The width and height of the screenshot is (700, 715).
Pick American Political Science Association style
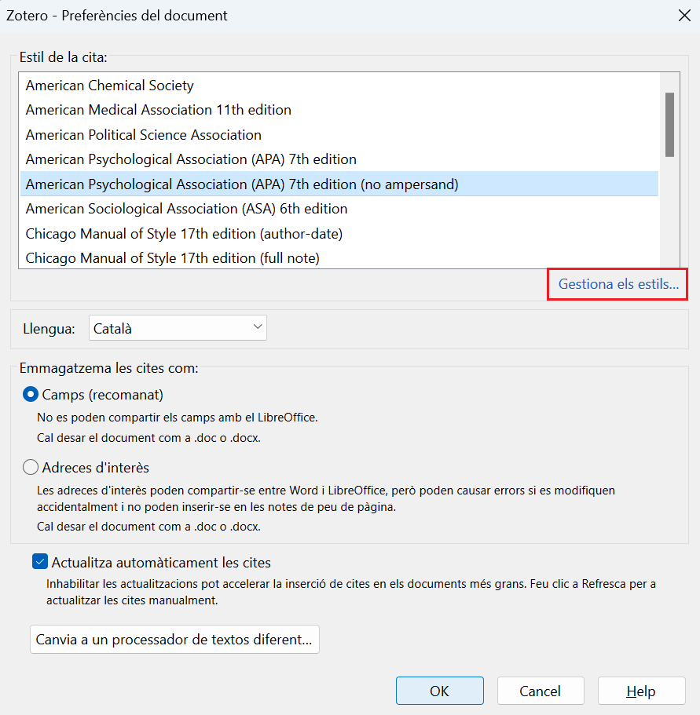[339, 135]
